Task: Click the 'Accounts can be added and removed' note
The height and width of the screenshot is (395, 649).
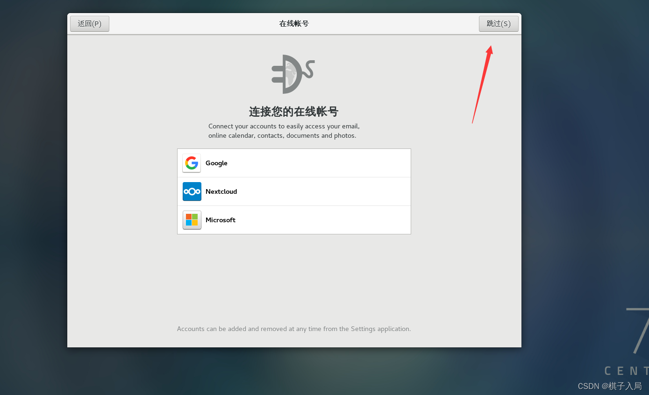Action: click(x=294, y=329)
